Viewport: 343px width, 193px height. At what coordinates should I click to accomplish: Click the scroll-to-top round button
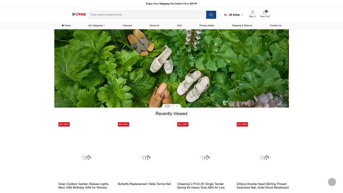tap(332, 182)
